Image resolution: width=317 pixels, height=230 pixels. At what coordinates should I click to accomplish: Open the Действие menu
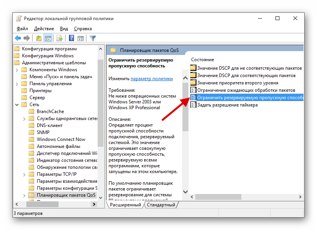click(44, 29)
